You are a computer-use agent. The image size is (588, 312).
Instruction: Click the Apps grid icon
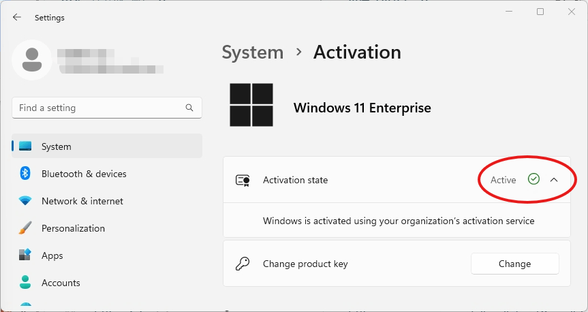(x=25, y=255)
